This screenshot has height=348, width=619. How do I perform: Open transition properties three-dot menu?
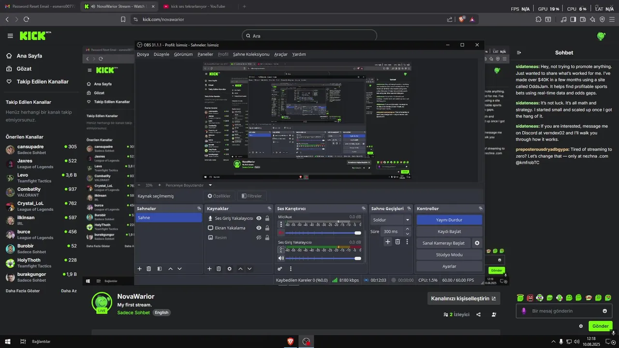(407, 242)
